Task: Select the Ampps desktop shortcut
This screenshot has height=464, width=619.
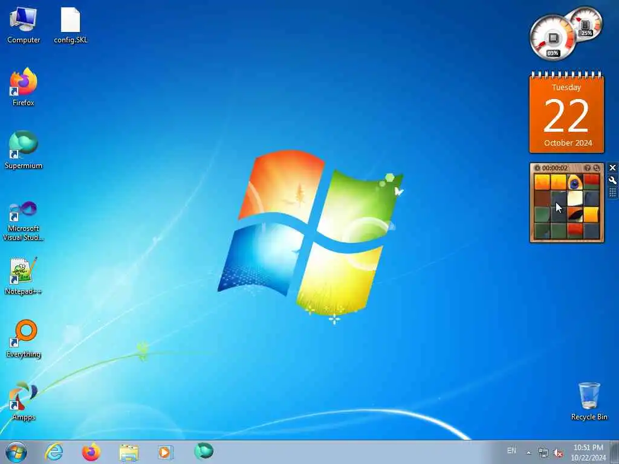Action: coord(24,401)
